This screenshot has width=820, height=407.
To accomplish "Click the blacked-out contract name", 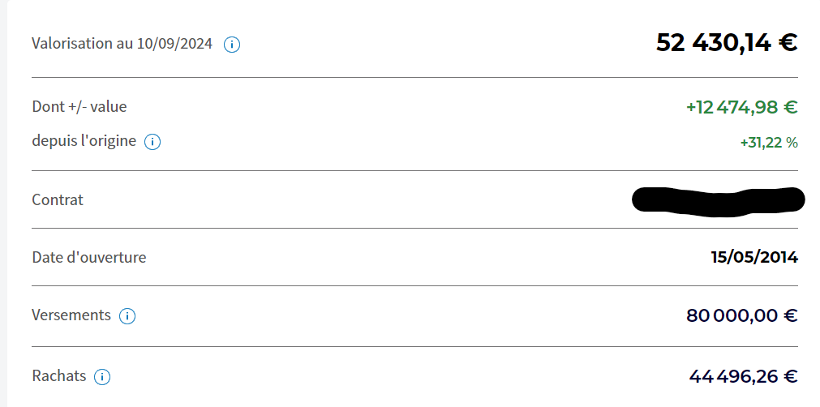I will (719, 200).
